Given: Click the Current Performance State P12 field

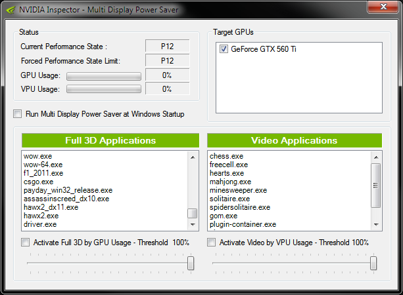Looking at the screenshot, I should tap(168, 46).
